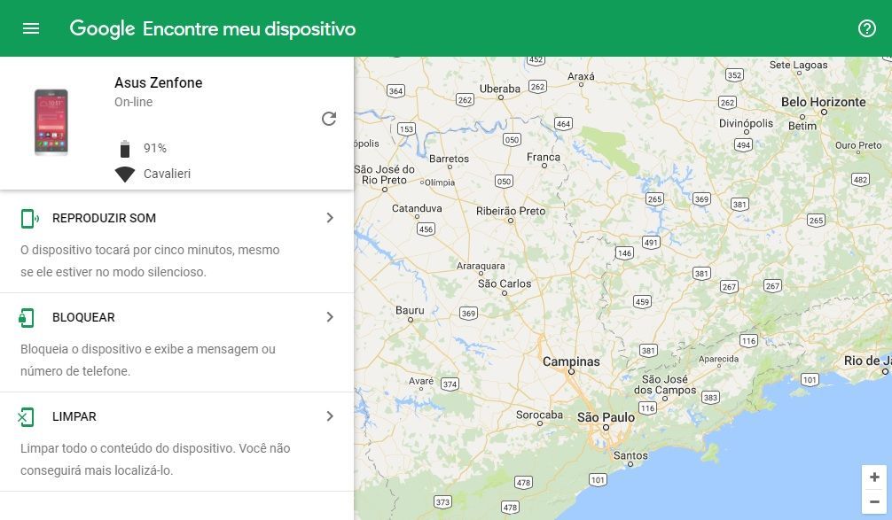Zoom out on the map
The width and height of the screenshot is (892, 520).
(x=874, y=501)
